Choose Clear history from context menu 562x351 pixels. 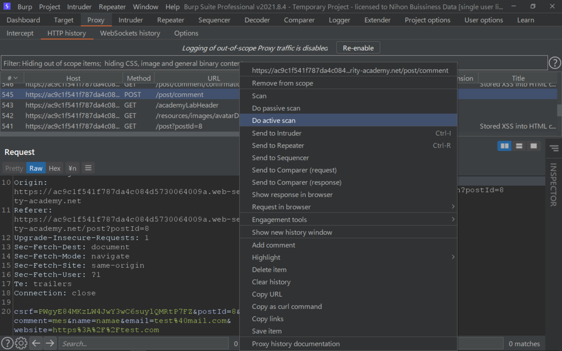point(348,282)
